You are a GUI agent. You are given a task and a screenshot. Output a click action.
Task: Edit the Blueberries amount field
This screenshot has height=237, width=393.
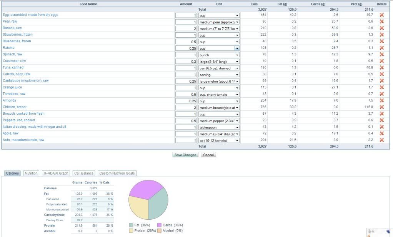(186, 42)
